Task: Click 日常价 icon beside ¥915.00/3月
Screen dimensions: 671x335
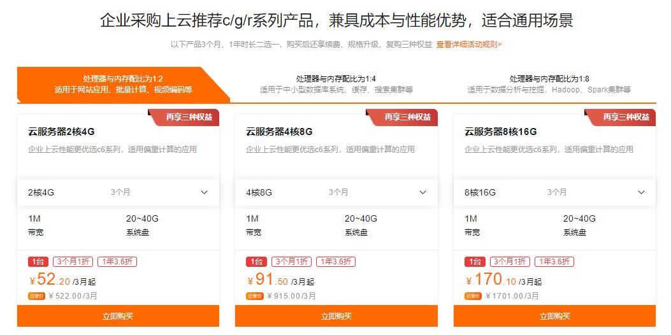Action: coord(255,296)
